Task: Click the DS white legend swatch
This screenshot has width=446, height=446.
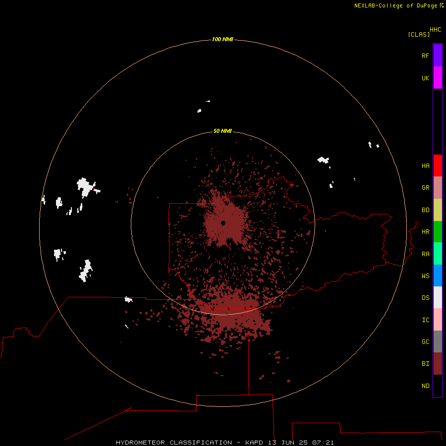Action: 438,297
